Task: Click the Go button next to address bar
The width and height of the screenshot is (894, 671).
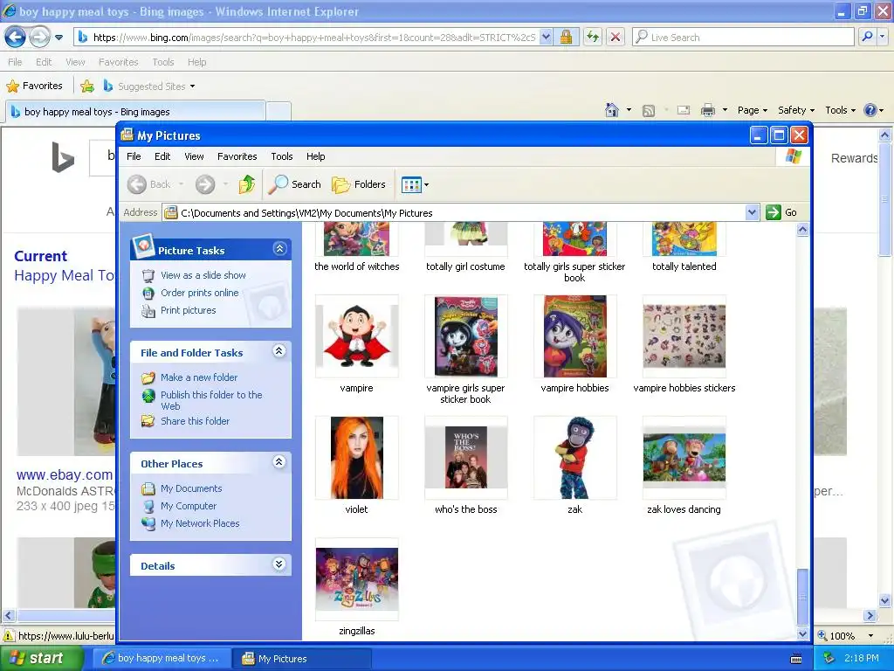Action: (782, 212)
